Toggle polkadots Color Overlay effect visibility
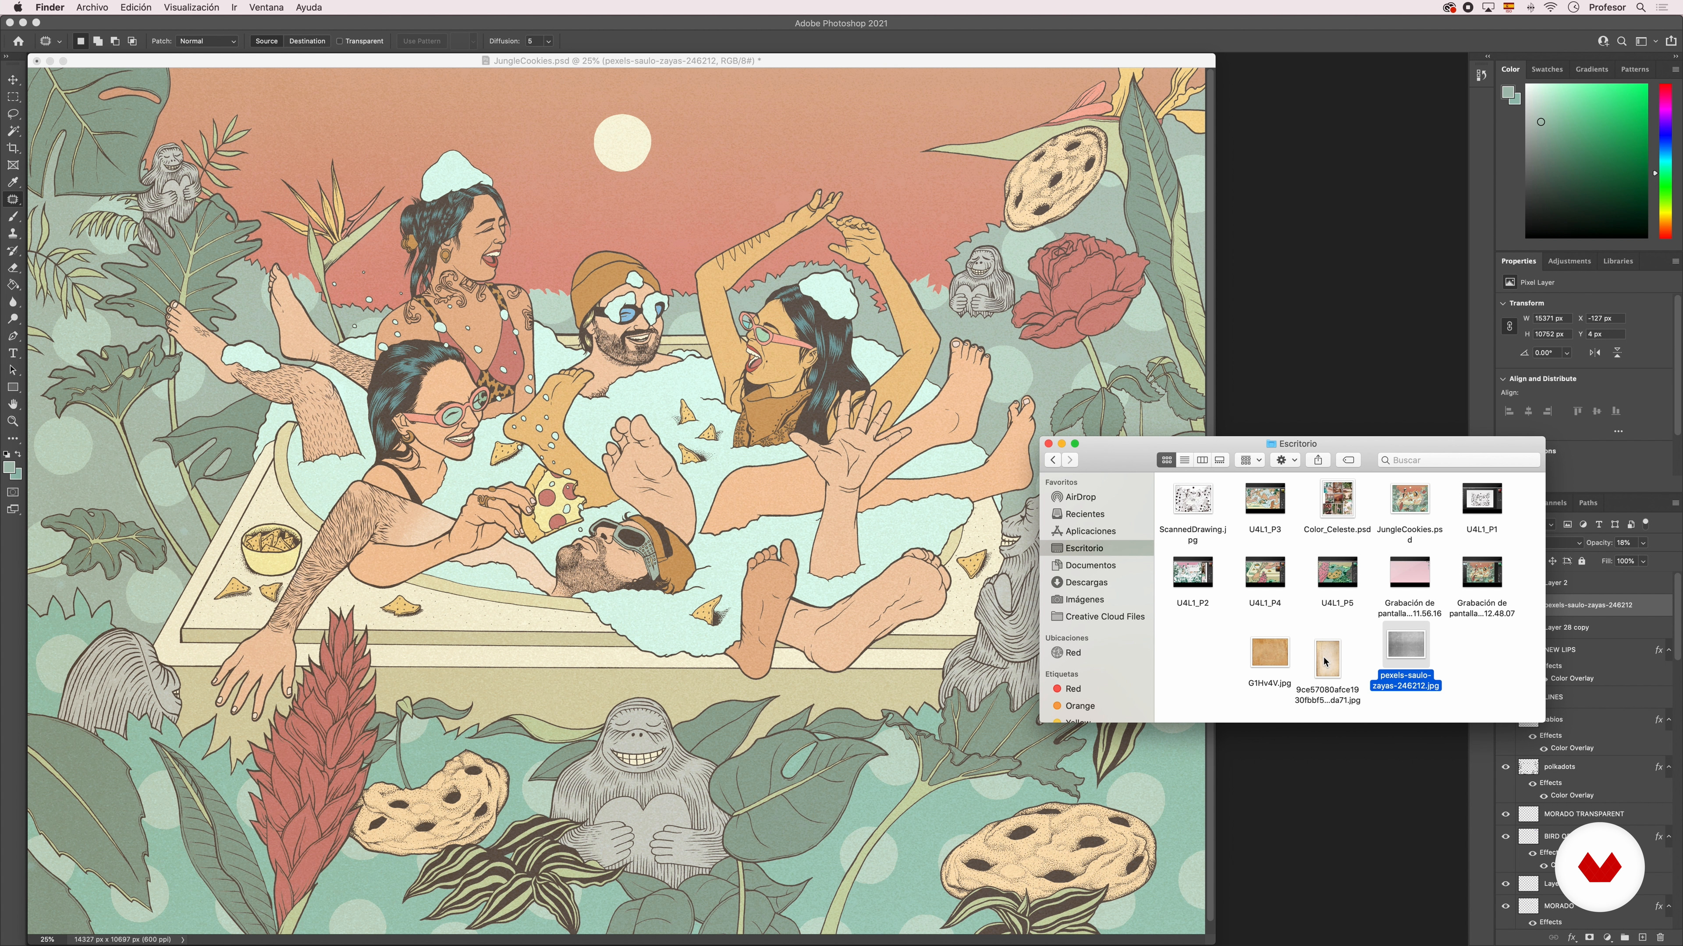 [1543, 796]
